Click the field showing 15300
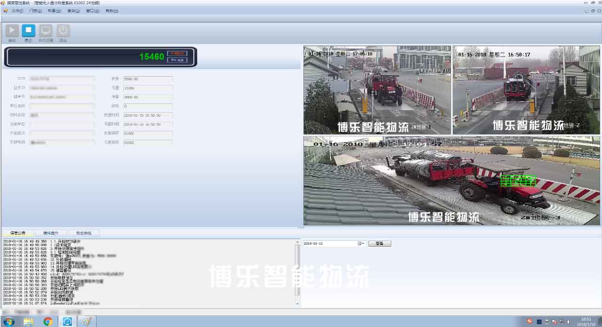Image resolution: width=602 pixels, height=327 pixels. (x=148, y=88)
